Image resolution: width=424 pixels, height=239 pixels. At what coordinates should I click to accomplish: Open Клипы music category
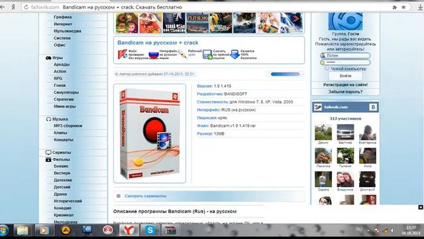(x=60, y=133)
